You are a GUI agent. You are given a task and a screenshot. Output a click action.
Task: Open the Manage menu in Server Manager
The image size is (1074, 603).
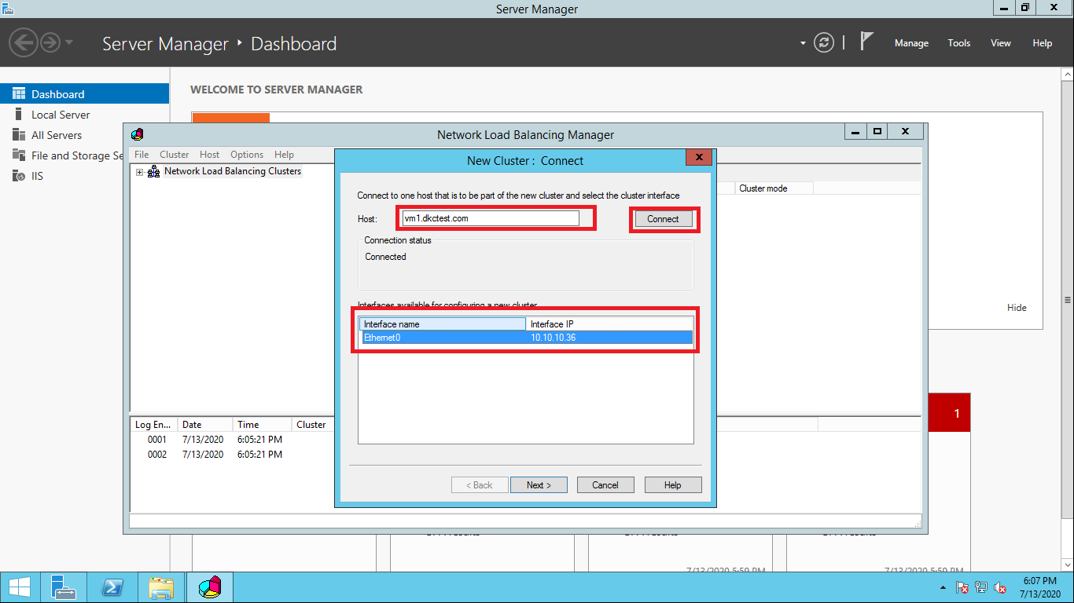point(911,43)
